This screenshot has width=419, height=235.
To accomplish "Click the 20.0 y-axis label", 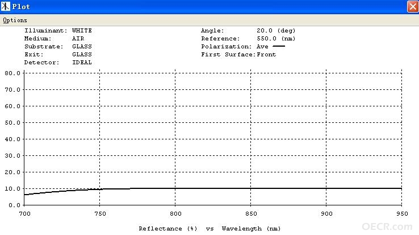I will click(12, 172).
